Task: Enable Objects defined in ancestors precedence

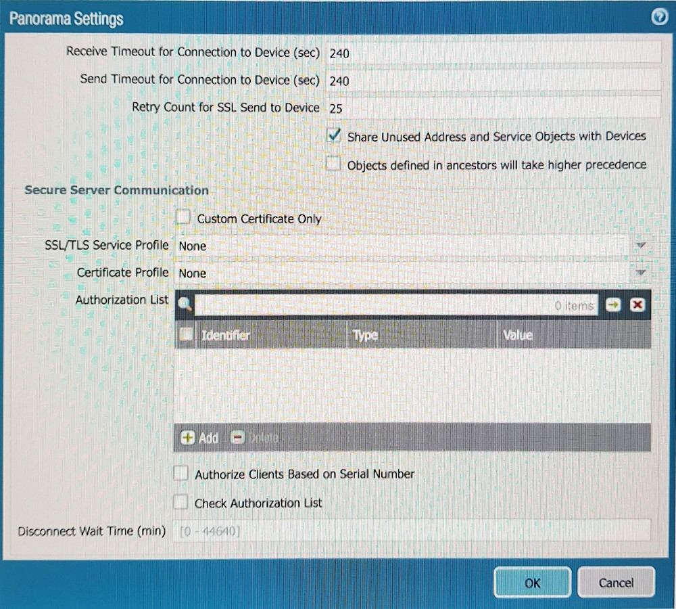Action: 334,164
